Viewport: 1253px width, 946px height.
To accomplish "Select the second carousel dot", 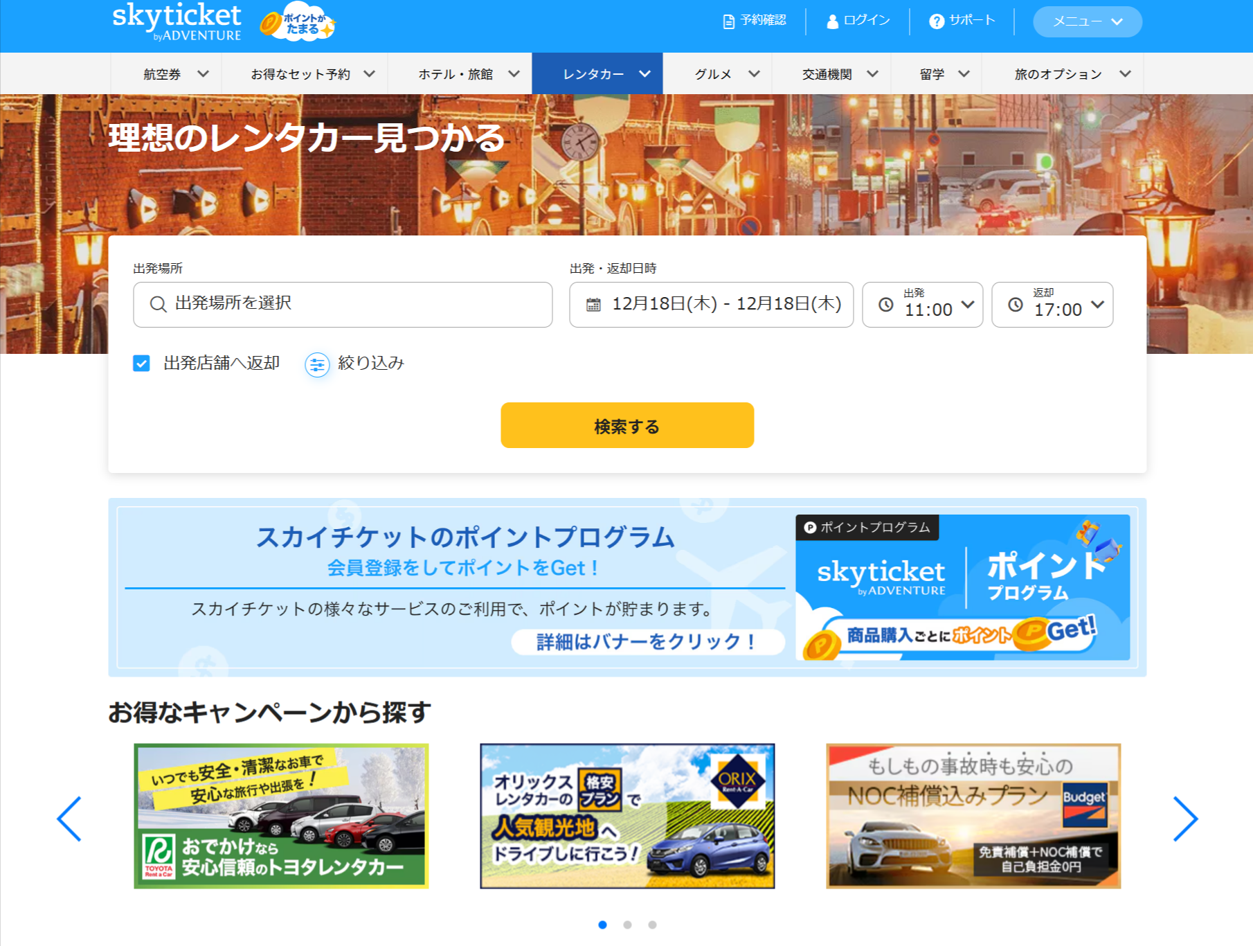I will (x=627, y=925).
